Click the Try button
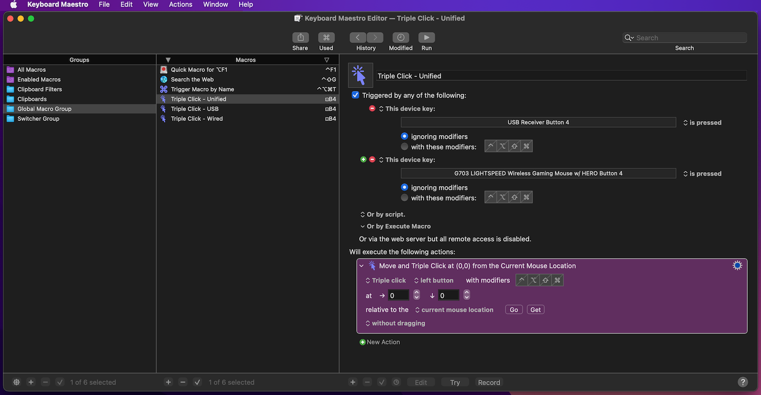This screenshot has width=761, height=395. [x=455, y=382]
